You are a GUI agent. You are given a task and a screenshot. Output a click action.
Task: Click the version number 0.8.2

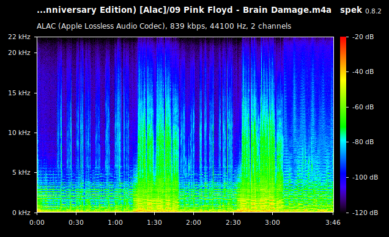[373, 11]
